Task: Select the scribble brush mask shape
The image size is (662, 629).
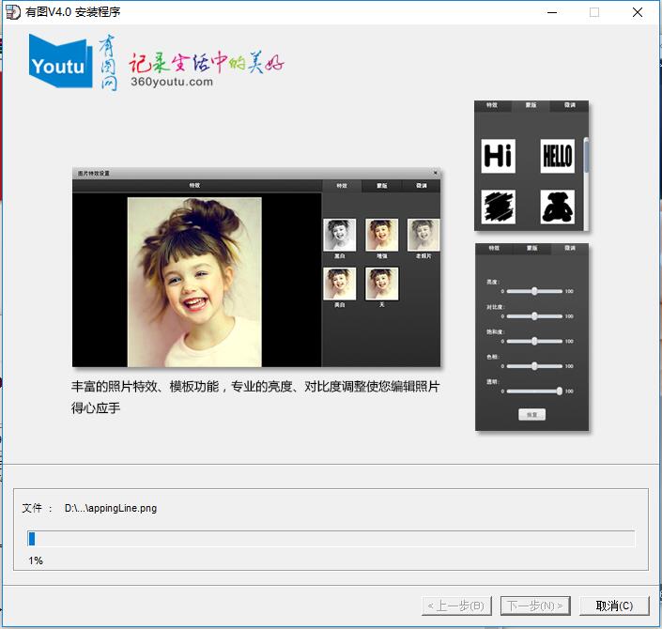Action: pos(498,207)
